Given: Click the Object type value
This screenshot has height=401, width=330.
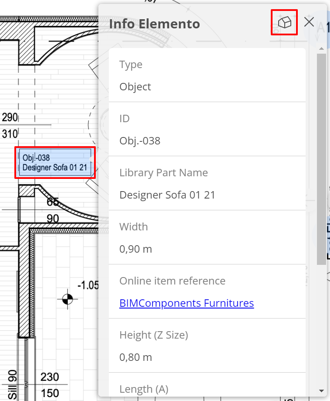Looking at the screenshot, I should click(135, 87).
